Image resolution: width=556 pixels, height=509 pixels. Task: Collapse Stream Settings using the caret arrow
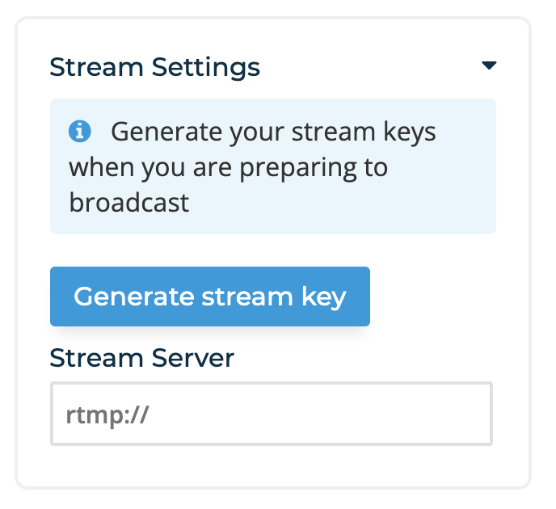[x=489, y=65]
